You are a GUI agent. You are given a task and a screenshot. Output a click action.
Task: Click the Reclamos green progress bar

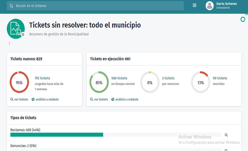click(57, 135)
